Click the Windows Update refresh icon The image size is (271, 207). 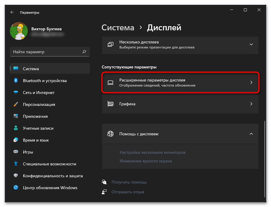click(x=16, y=187)
